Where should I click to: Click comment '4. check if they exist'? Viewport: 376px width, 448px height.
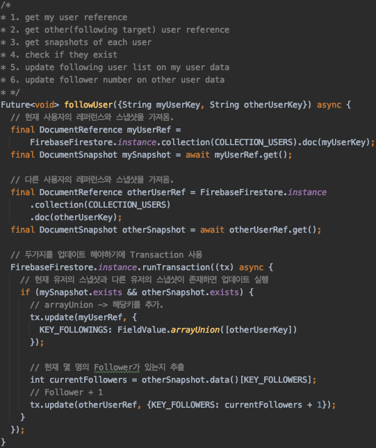click(64, 55)
